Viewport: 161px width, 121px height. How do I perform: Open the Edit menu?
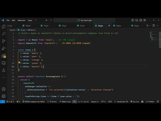13,20
